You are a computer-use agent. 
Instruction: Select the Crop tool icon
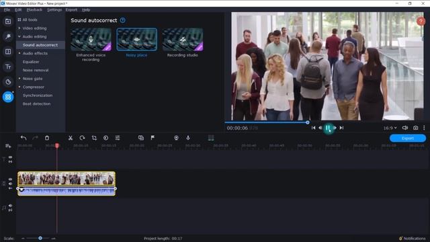[94, 138]
